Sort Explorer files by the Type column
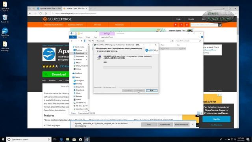The width and height of the screenshot is (252, 142). 163,45
